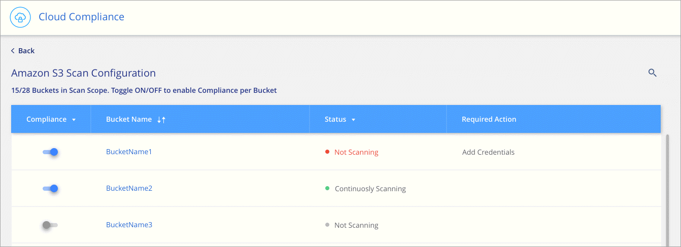Click the Cloud Compliance title text
The width and height of the screenshot is (681, 247).
tap(81, 17)
